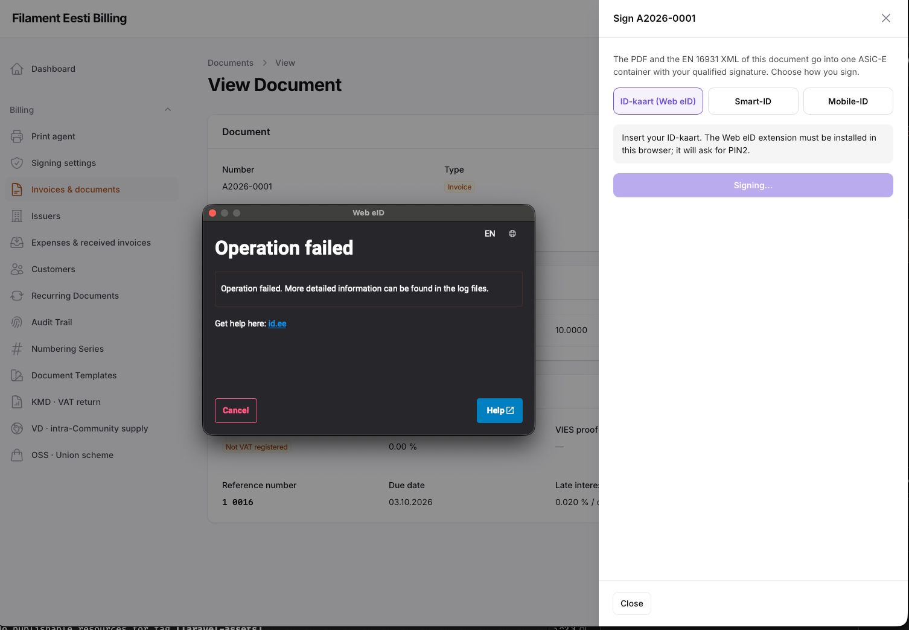Click the red close dot on Web eID window
Viewport: 909px width, 630px height.
[x=212, y=213]
